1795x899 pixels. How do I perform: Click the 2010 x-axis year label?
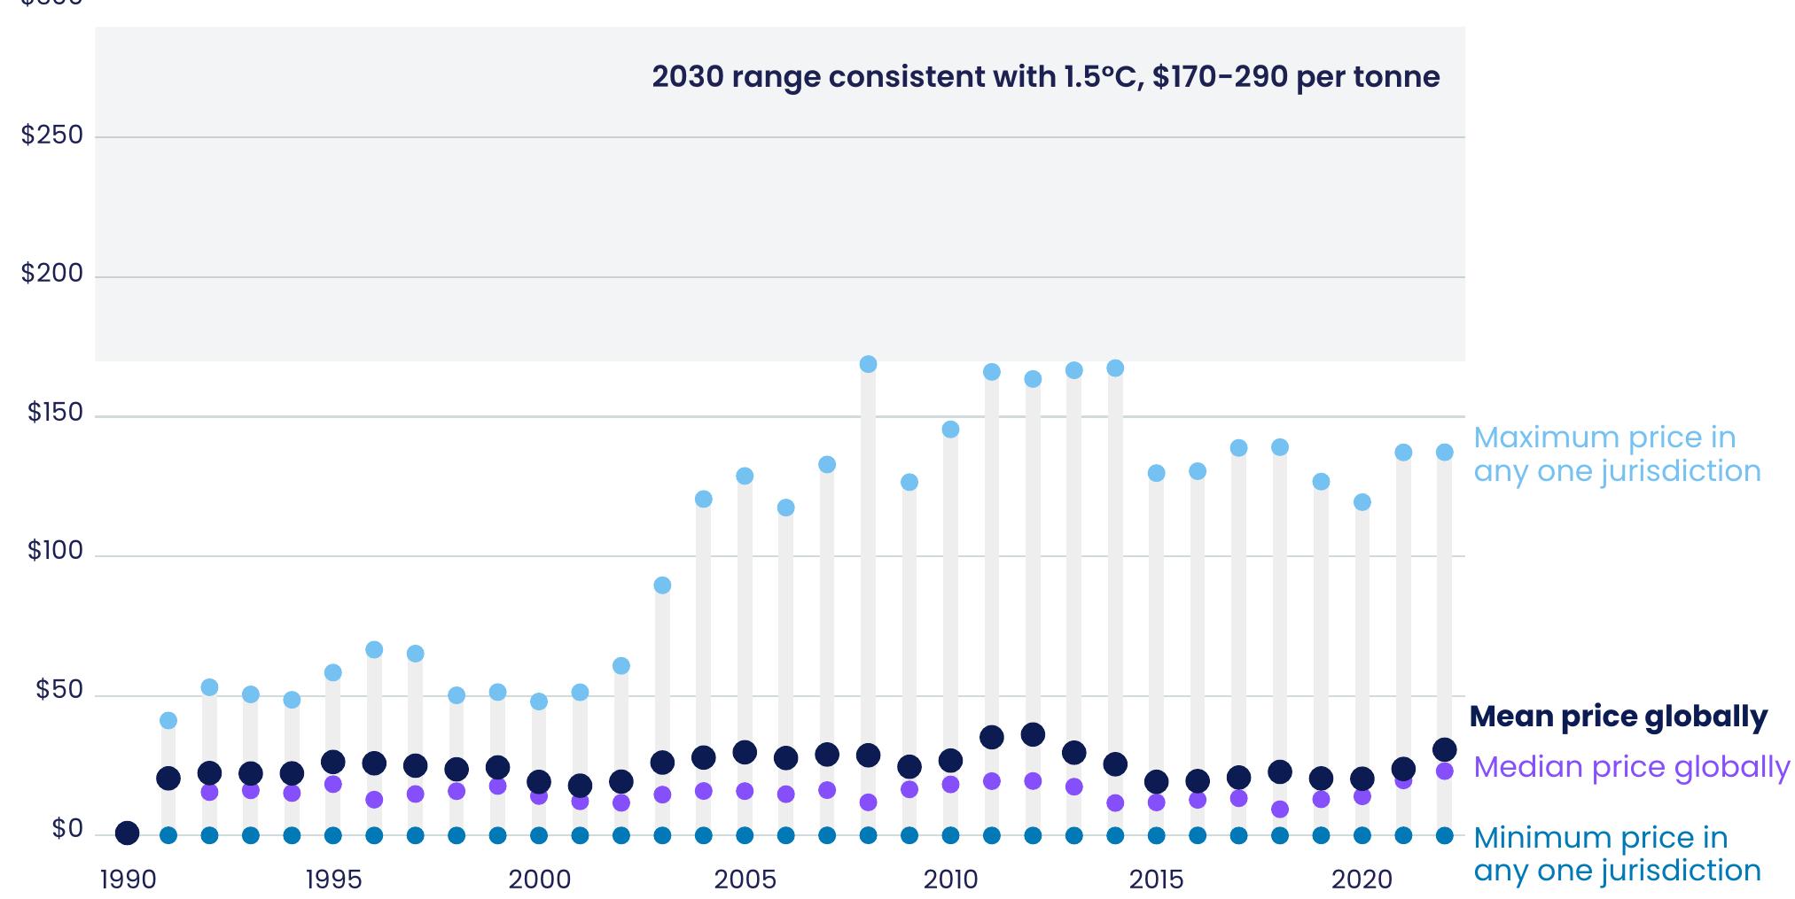coord(950,880)
